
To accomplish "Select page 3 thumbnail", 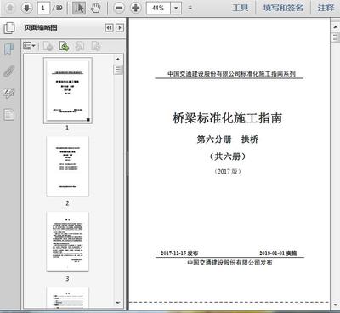I will click(x=67, y=242).
